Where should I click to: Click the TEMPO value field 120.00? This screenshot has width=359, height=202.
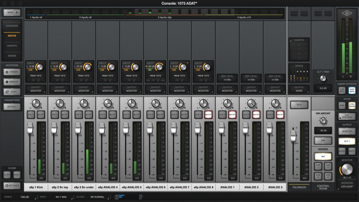25,197
